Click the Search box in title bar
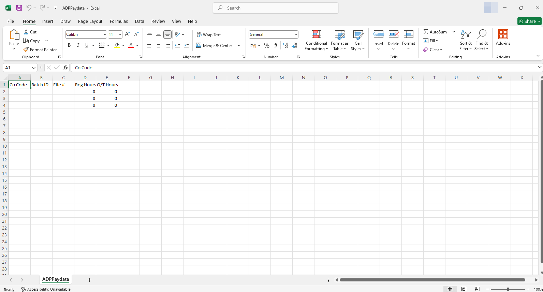Screen dimensions: 543x292 click(x=276, y=8)
